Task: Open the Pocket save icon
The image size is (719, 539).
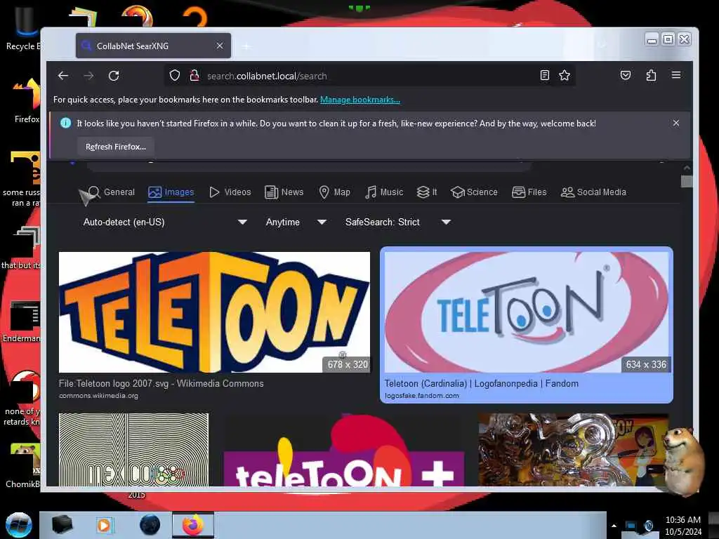Action: (626, 75)
